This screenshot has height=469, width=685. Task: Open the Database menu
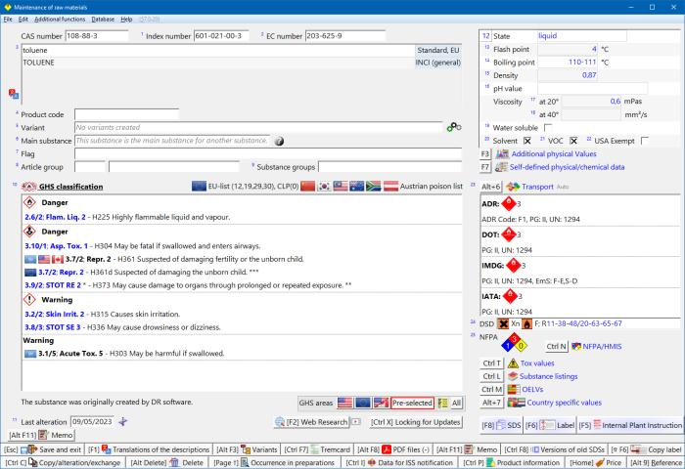103,19
